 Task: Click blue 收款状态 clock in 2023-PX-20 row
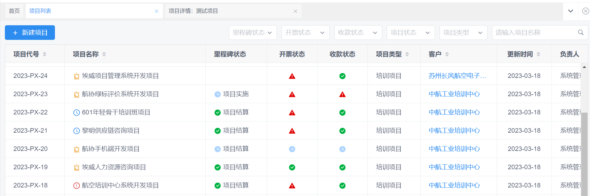point(342,149)
